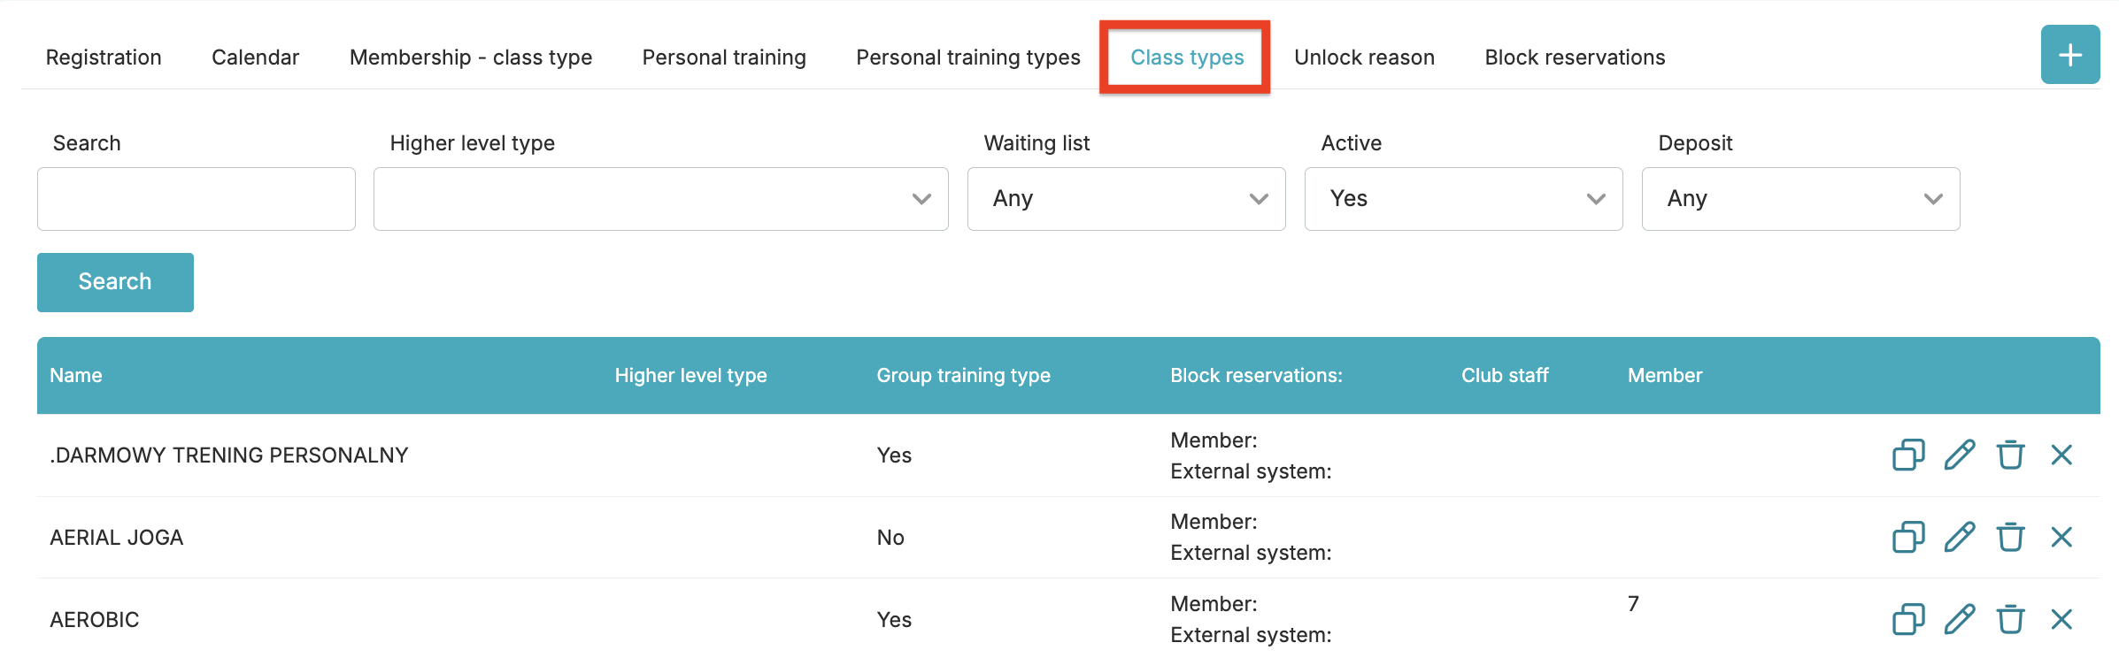Copy the .DARMOWY TRENING PERSONALNY class type
The height and width of the screenshot is (658, 2119).
1908,455
